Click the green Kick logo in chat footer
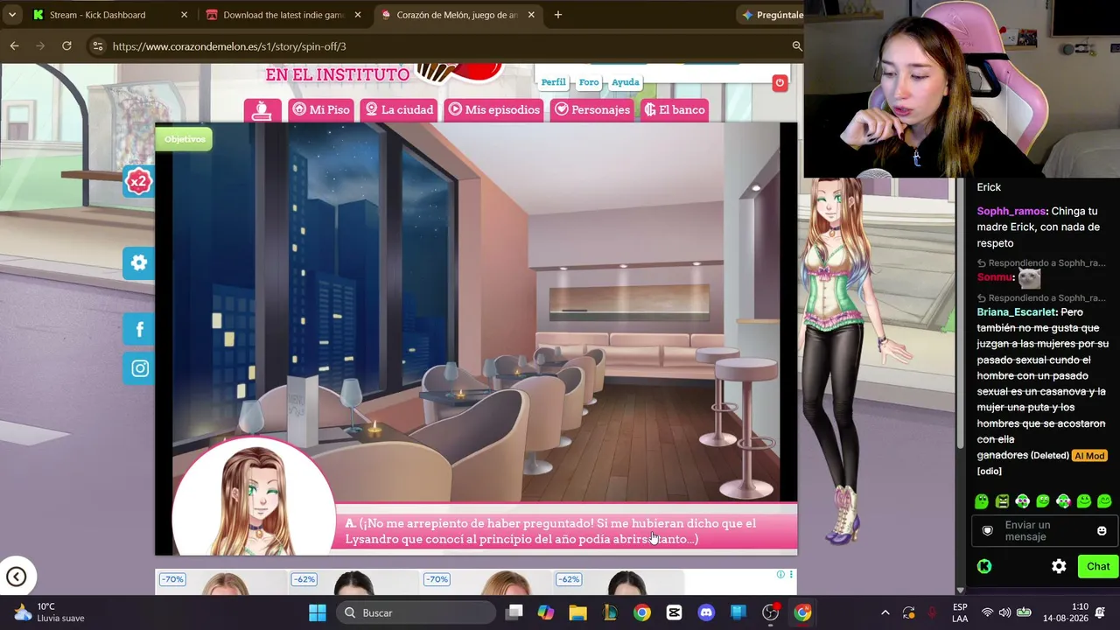 [x=984, y=566]
